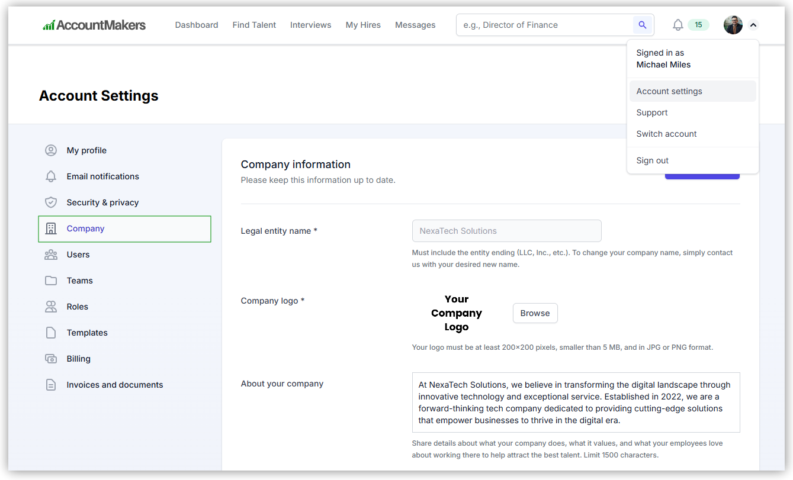The image size is (793, 480).
Task: Select the Teams folder icon
Action: 51,280
